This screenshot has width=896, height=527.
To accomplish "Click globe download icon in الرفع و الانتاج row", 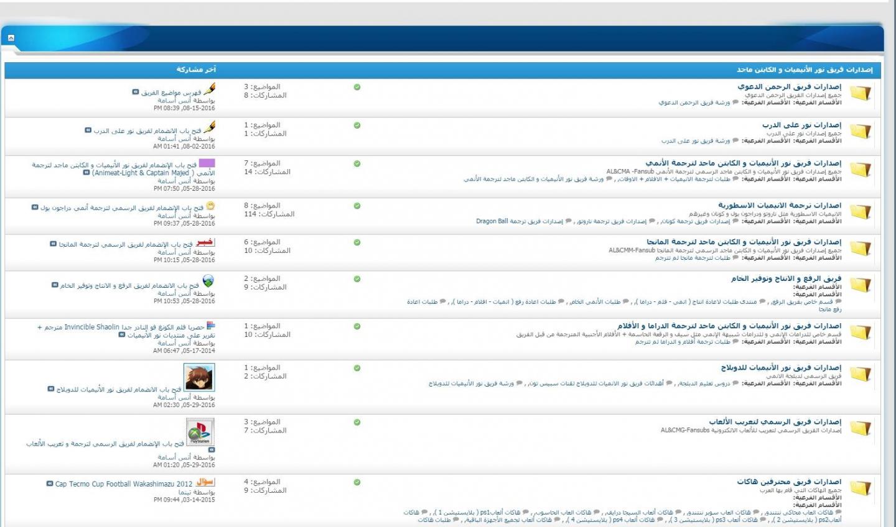I will 208,281.
